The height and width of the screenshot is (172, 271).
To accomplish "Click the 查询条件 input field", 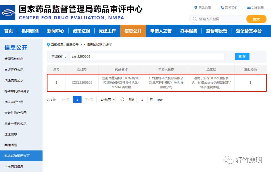I will (147, 57).
